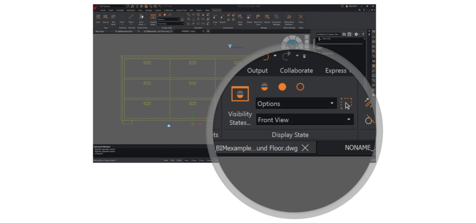Click the hollow orange circle icon

click(300, 87)
